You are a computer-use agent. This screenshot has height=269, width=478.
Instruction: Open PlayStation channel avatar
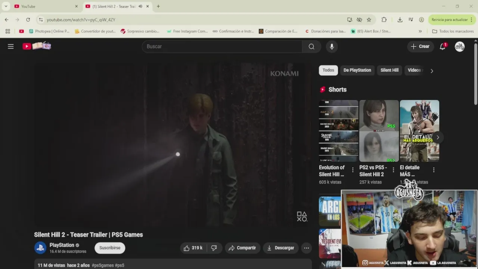point(40,248)
